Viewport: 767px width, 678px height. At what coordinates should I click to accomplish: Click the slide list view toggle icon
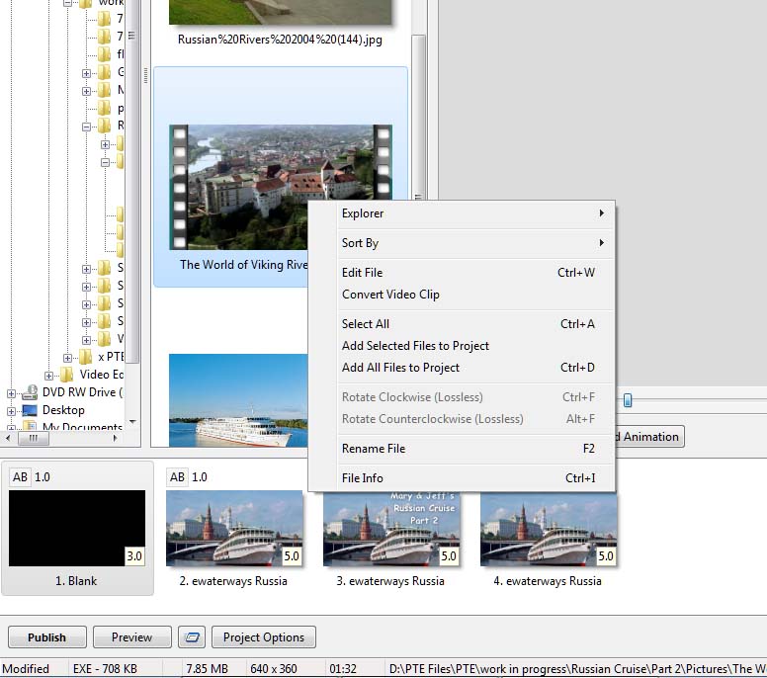click(x=193, y=637)
